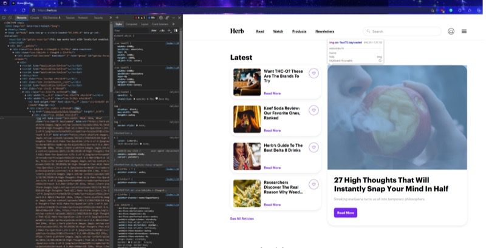The width and height of the screenshot is (486, 248).
Task: Show more style pane tabs chevron
Action: [173, 24]
